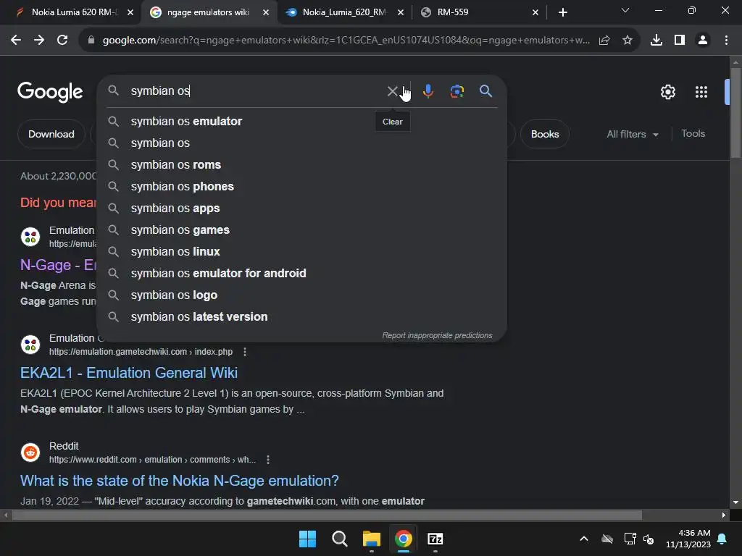Open the Chrome downloads panel
Viewport: 742px width, 556px height.
pyautogui.click(x=656, y=41)
